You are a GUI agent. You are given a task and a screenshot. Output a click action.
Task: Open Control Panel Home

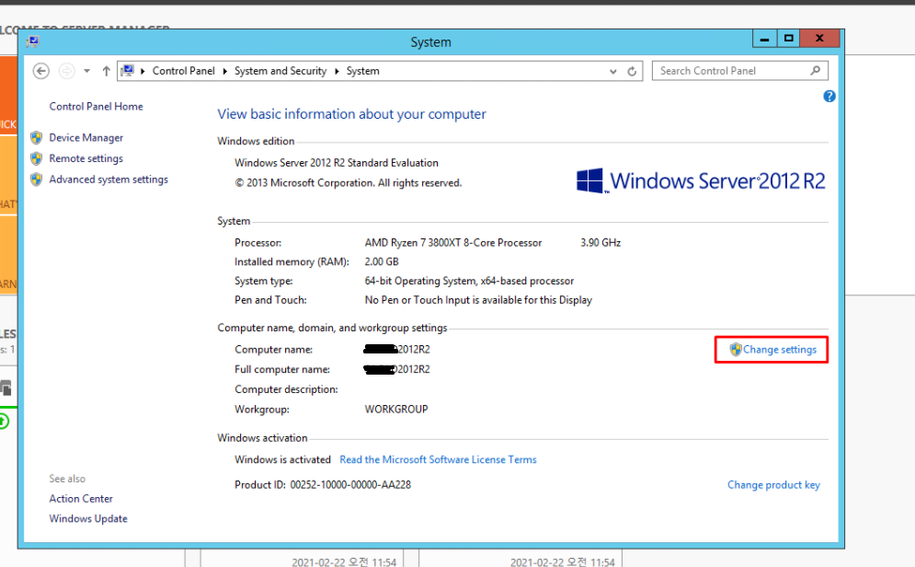pyautogui.click(x=96, y=106)
